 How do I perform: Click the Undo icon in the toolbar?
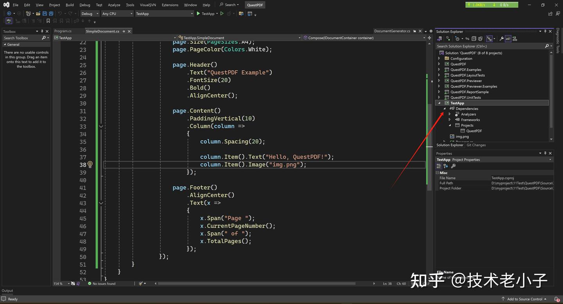click(x=59, y=14)
